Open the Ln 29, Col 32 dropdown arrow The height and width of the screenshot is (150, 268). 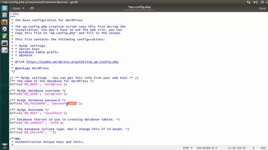pyautogui.click(x=253, y=148)
